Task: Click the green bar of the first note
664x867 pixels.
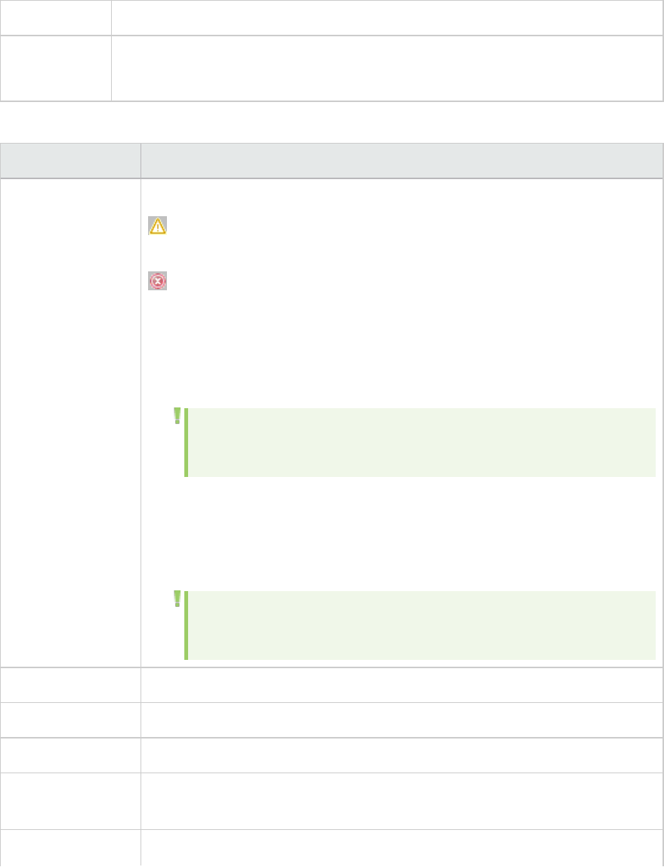Action: pyautogui.click(x=186, y=442)
